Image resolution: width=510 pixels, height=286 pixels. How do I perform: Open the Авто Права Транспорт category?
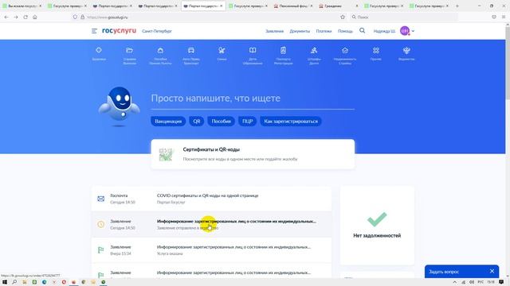191,56
